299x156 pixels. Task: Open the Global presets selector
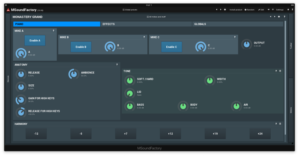[130, 10]
